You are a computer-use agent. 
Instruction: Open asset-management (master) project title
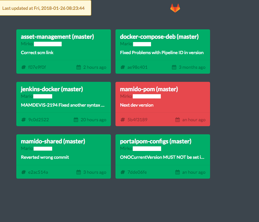coord(57,37)
